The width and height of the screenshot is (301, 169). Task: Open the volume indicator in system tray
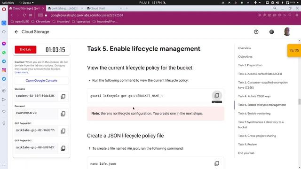[277, 3]
